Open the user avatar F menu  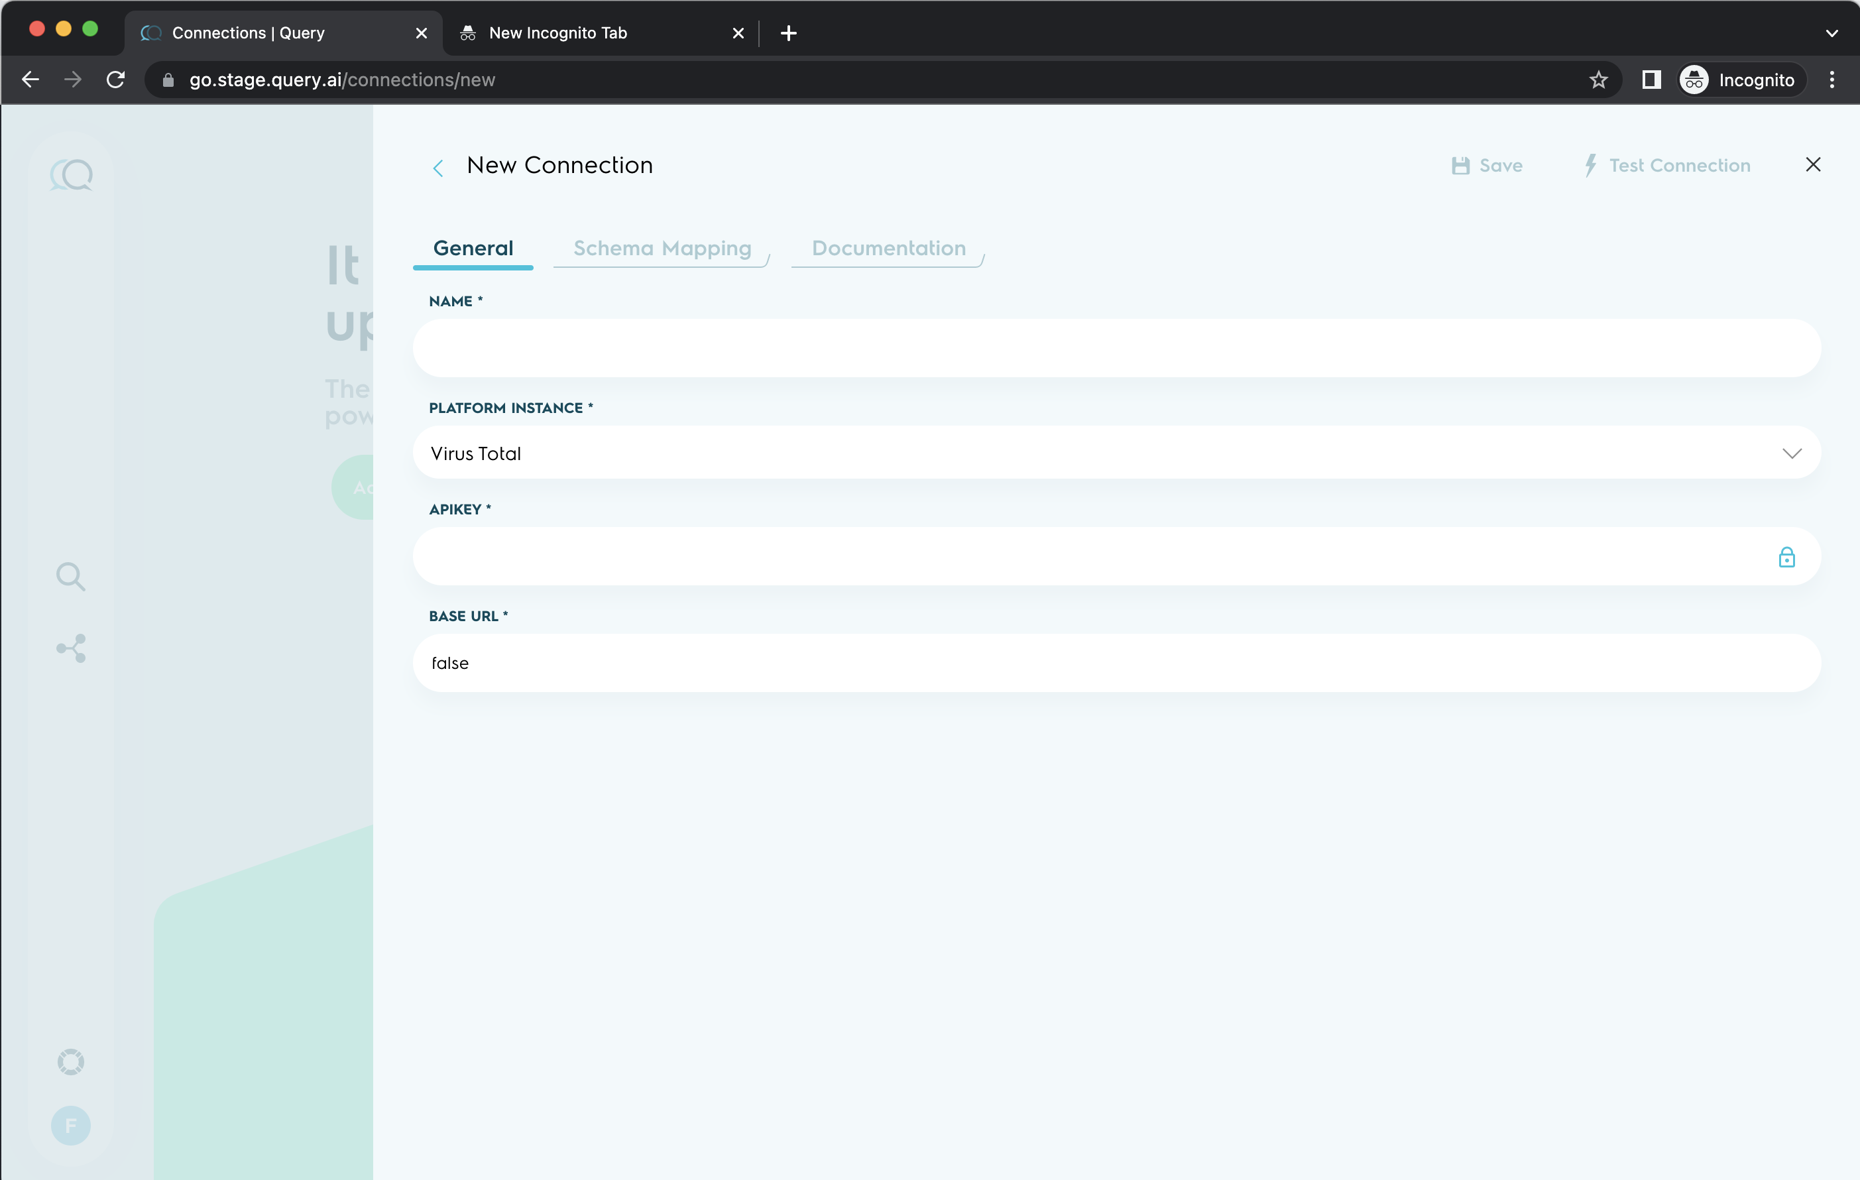coord(71,1125)
